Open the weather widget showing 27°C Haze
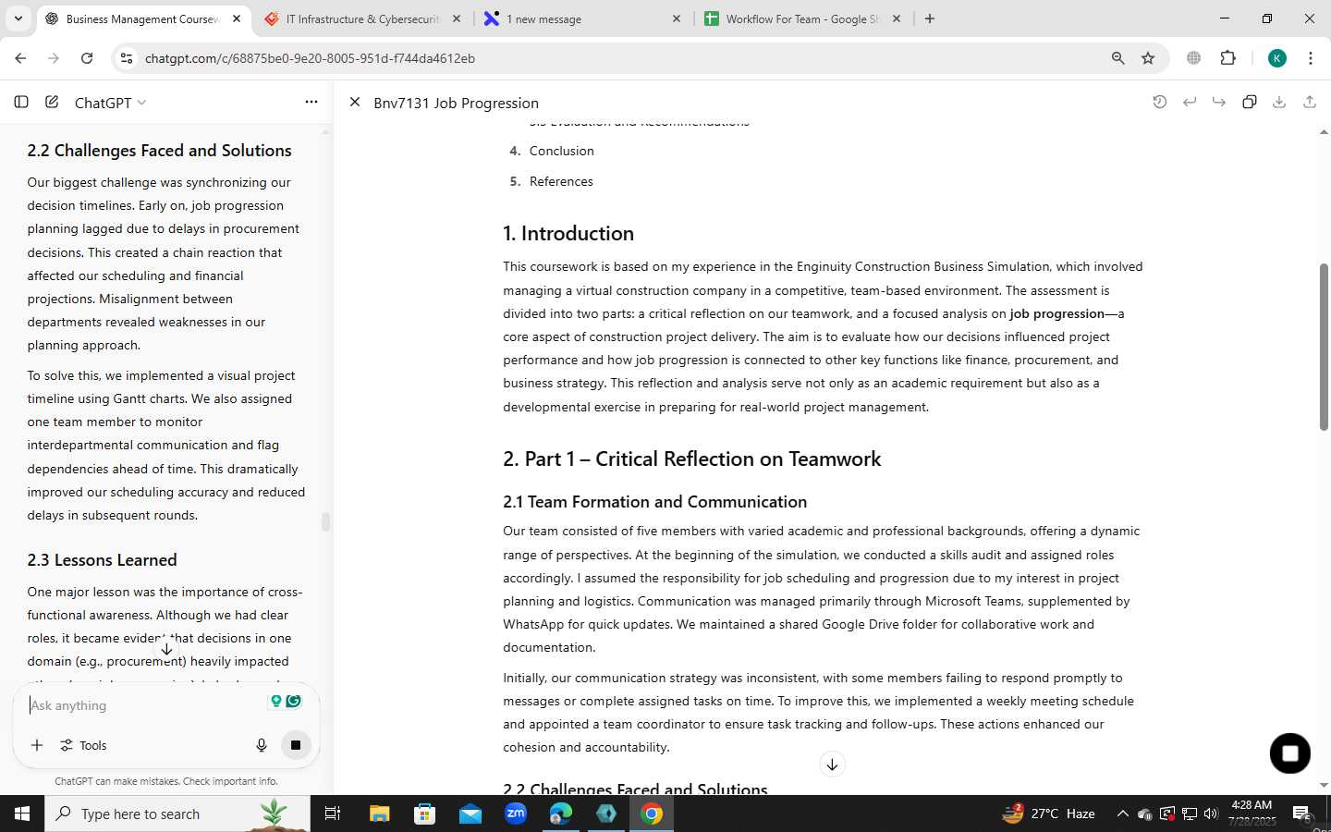 point(1050,814)
